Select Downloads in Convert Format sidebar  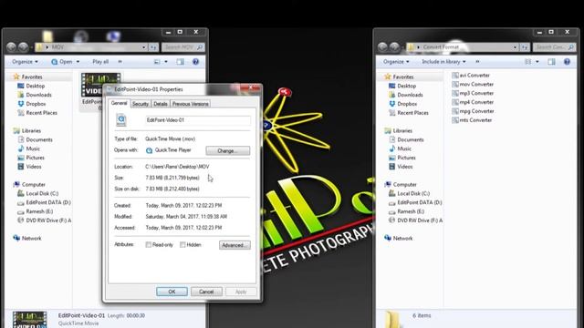(406, 95)
